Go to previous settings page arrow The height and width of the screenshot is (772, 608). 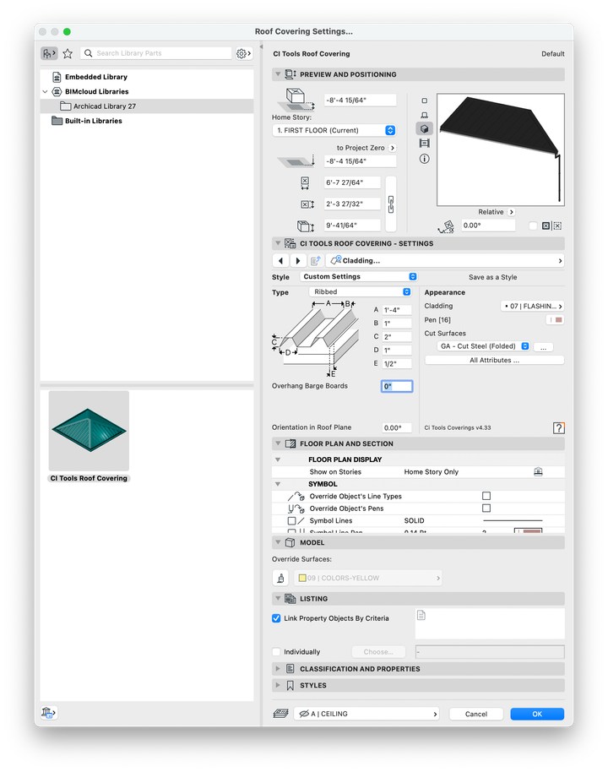pyautogui.click(x=280, y=261)
